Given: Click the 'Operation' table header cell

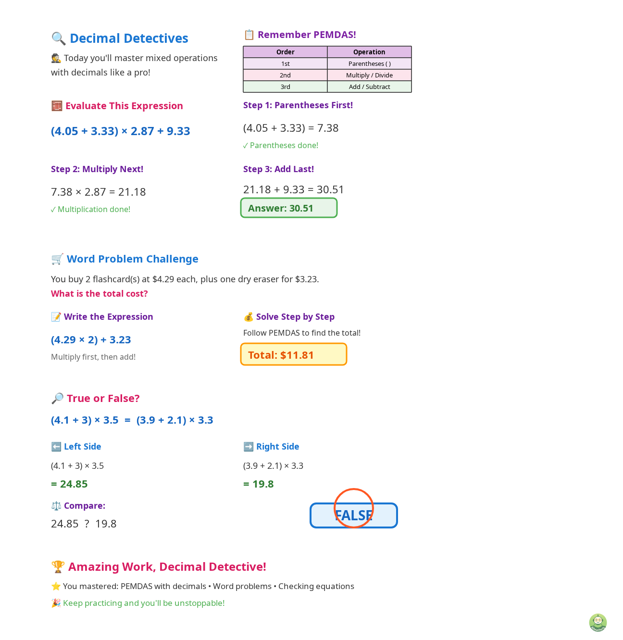Looking at the screenshot, I should (x=369, y=52).
